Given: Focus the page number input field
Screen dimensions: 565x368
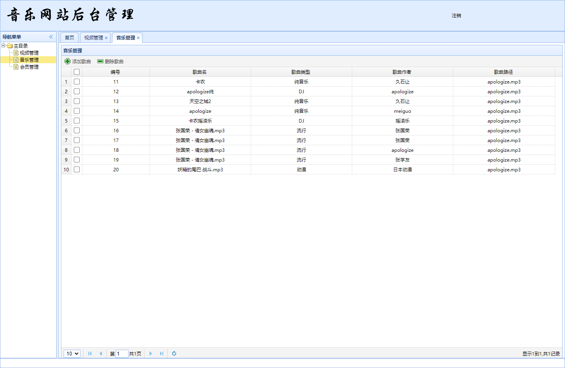Looking at the screenshot, I should click(122, 354).
